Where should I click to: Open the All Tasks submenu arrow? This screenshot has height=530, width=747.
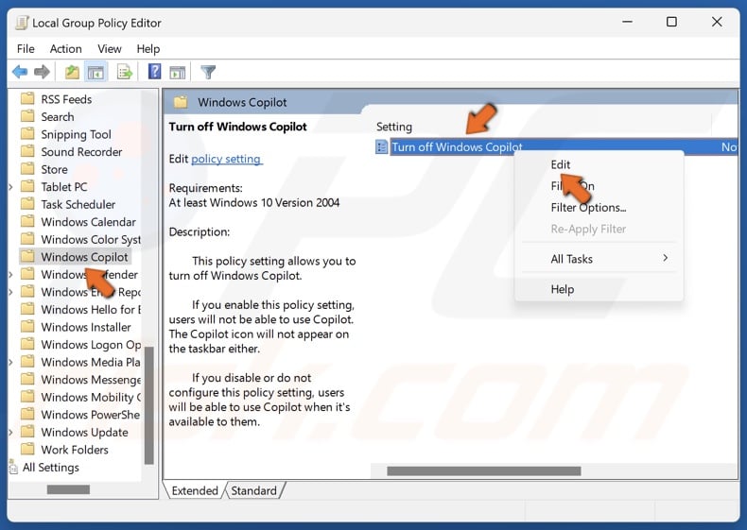pyautogui.click(x=665, y=258)
